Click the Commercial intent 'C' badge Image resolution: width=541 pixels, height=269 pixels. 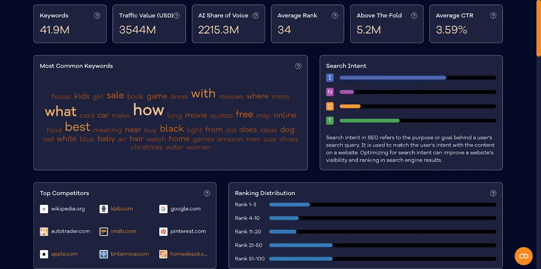tap(330, 107)
